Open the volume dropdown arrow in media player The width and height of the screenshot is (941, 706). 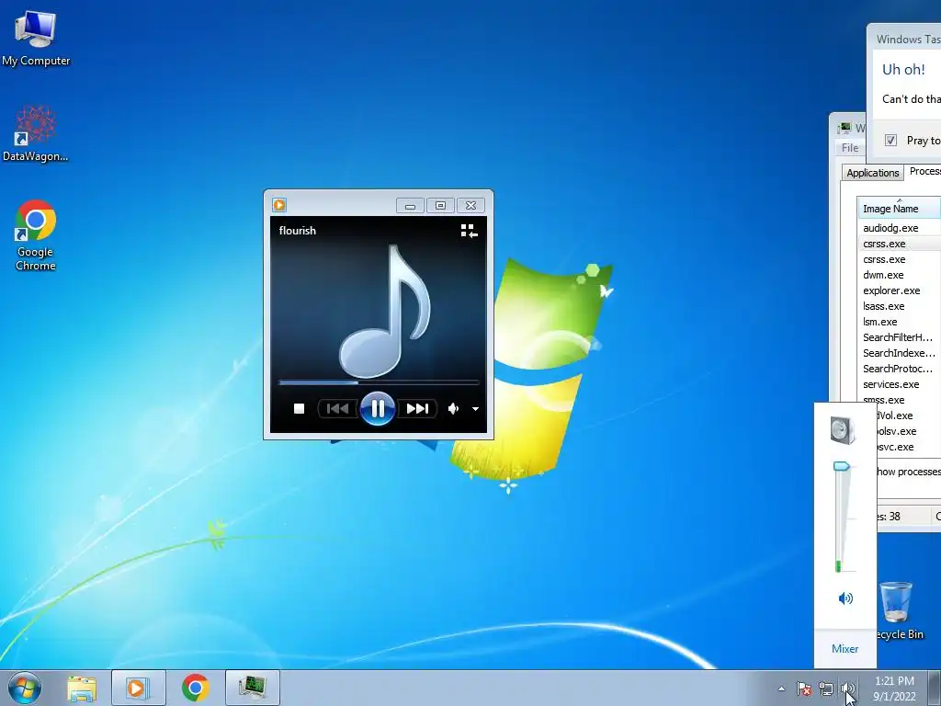point(475,409)
